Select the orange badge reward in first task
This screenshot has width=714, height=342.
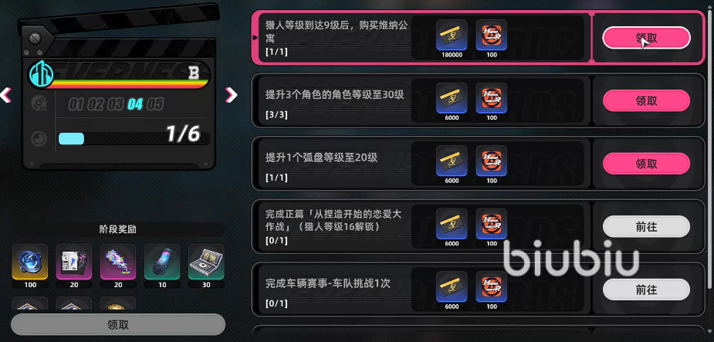pos(492,35)
